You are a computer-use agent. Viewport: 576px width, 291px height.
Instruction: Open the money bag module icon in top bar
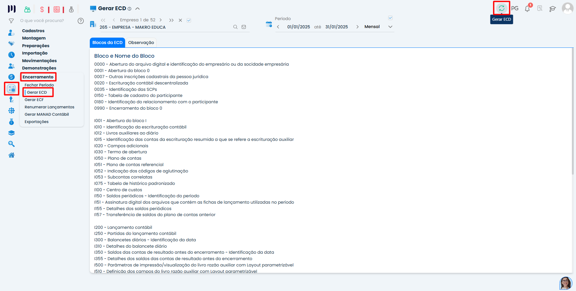coord(71,9)
